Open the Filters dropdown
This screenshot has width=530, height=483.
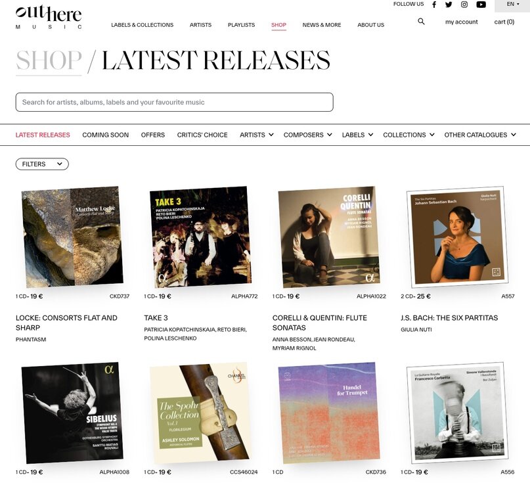pos(42,164)
